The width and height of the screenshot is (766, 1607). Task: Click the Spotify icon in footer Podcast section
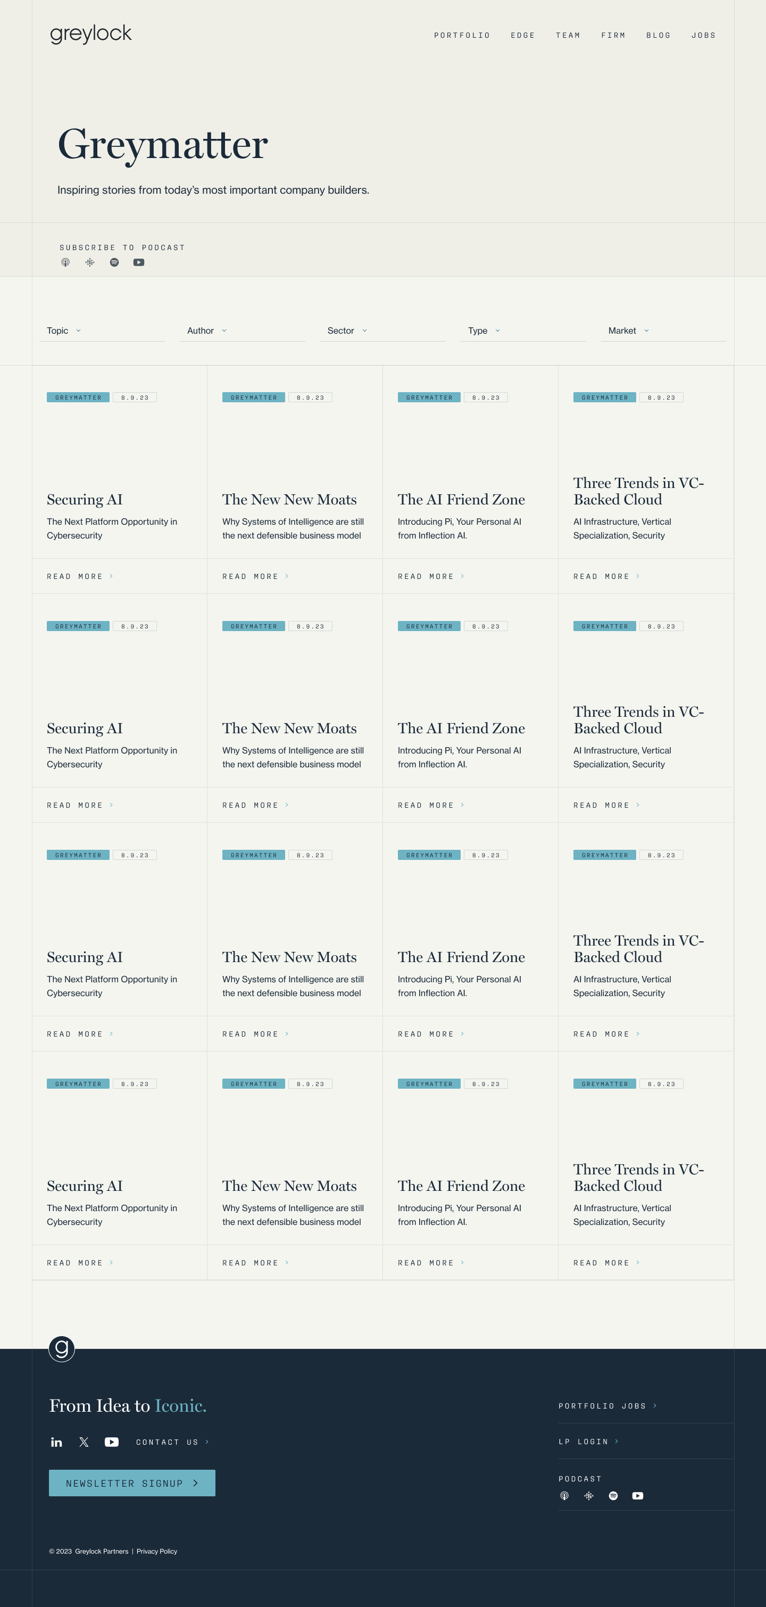pos(613,1495)
